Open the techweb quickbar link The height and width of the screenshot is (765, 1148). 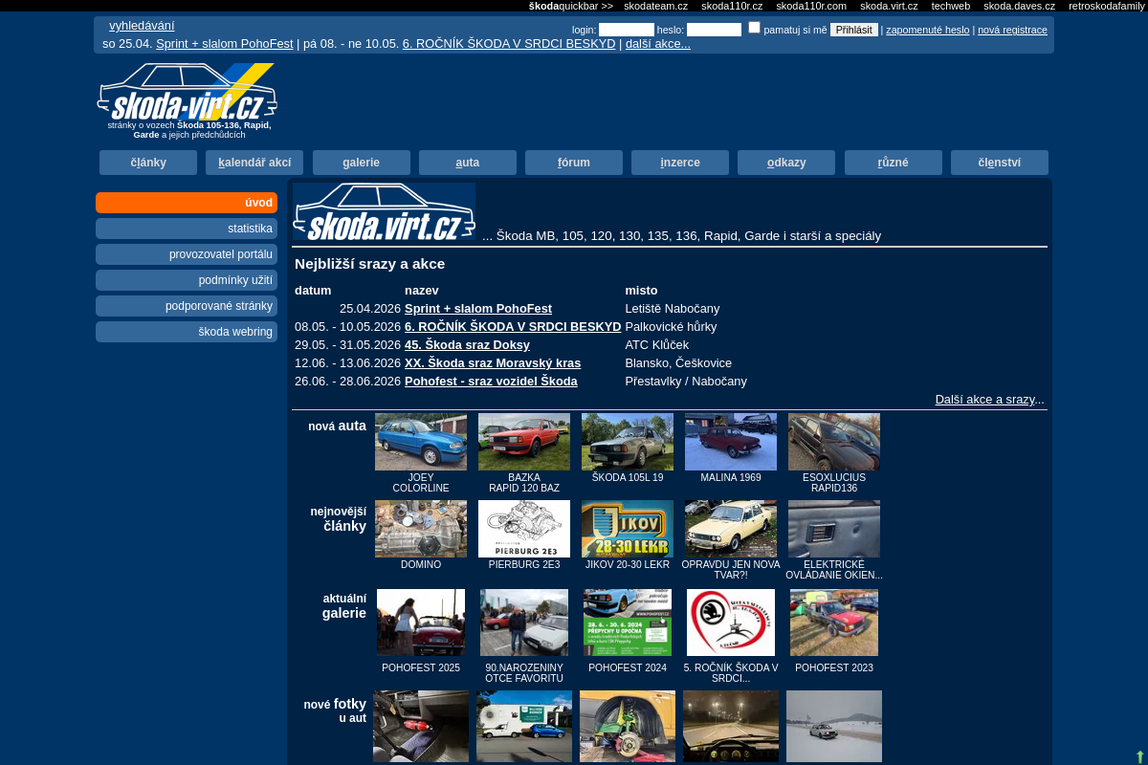(951, 6)
